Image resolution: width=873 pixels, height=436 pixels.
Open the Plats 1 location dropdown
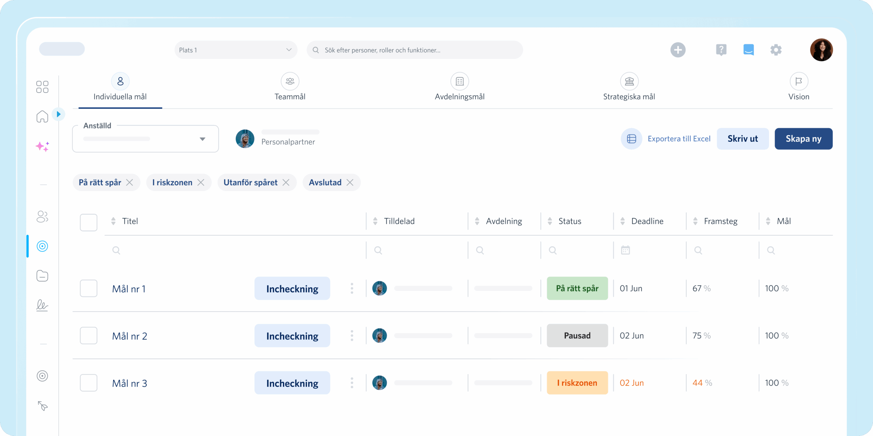pos(236,50)
